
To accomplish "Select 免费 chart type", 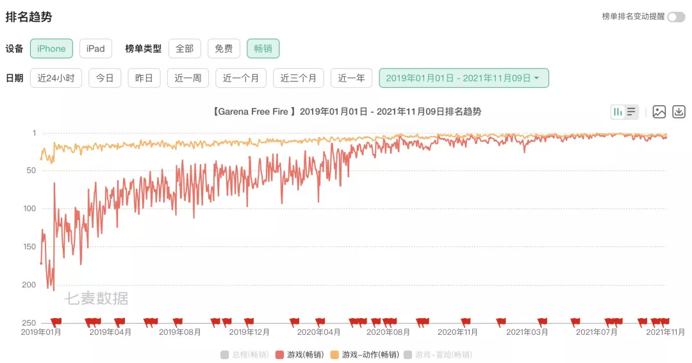I will [x=224, y=49].
